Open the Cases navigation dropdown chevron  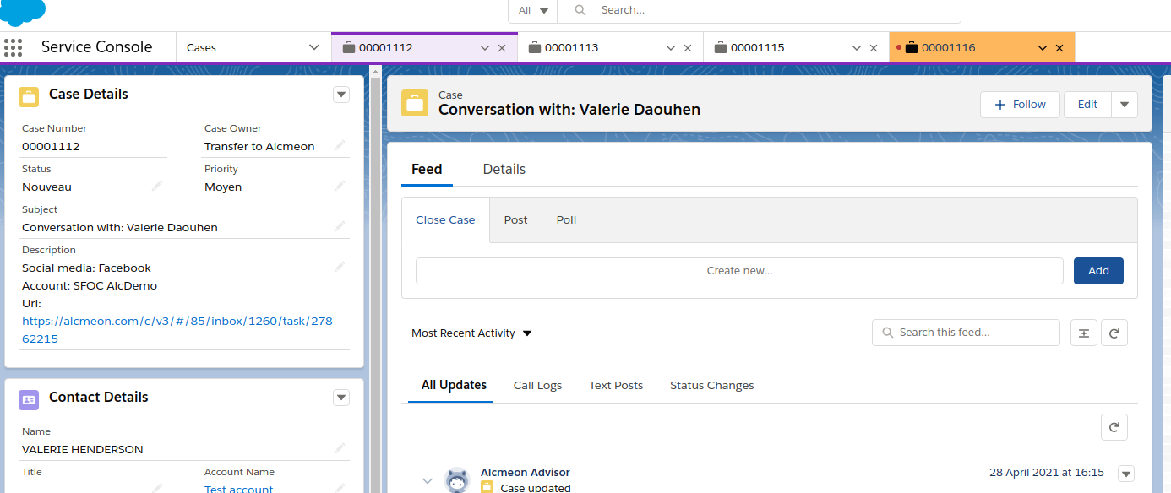coord(314,47)
